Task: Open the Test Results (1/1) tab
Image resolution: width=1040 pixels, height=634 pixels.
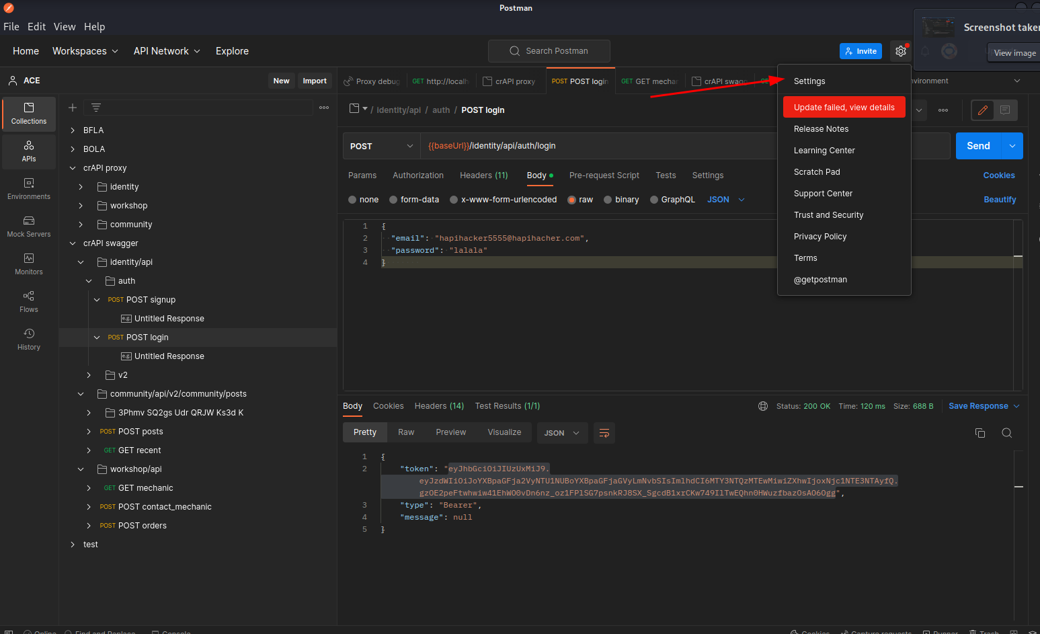Action: pos(507,406)
